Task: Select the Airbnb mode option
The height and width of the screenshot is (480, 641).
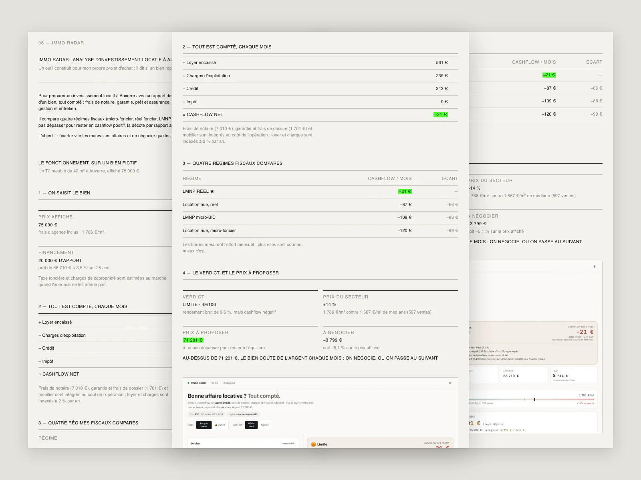Action: (220, 425)
